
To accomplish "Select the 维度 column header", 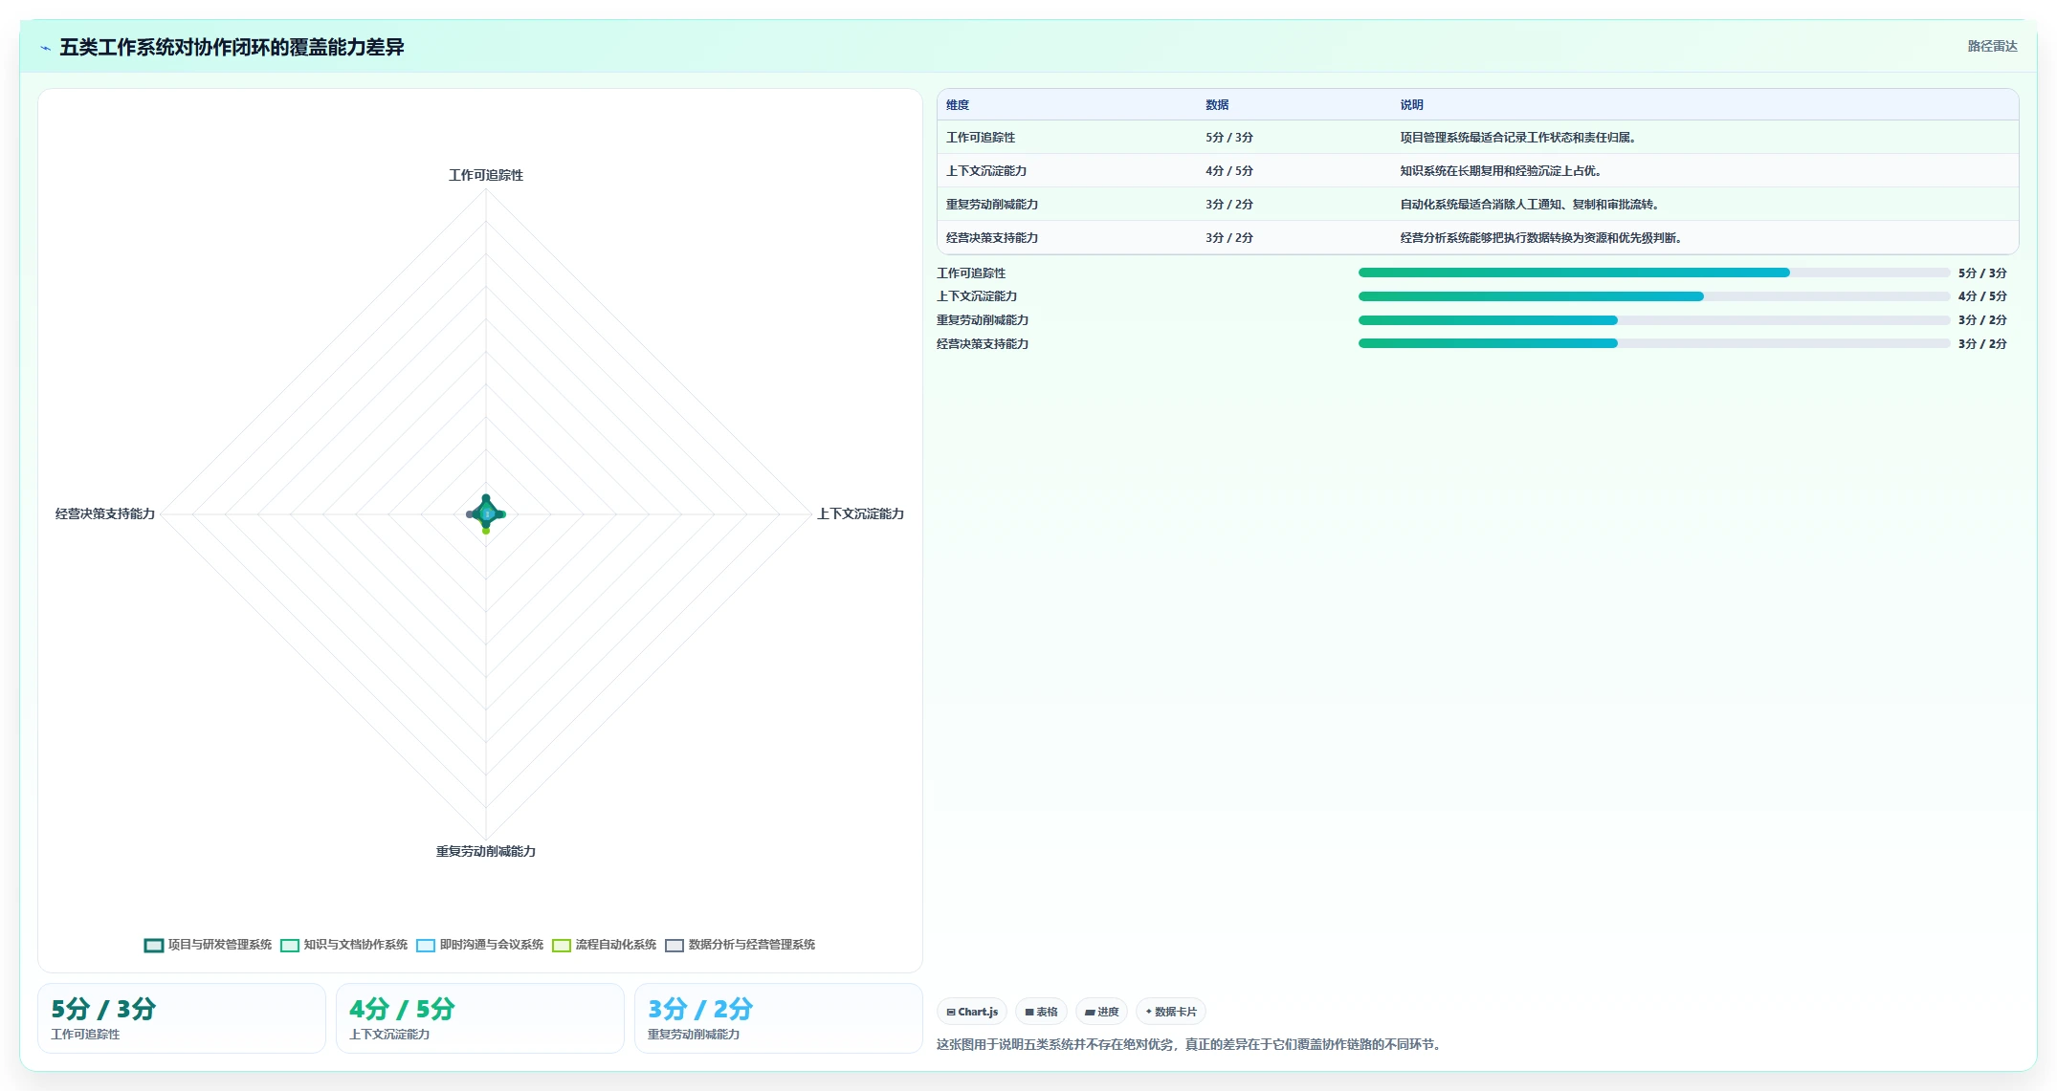I will click(958, 105).
